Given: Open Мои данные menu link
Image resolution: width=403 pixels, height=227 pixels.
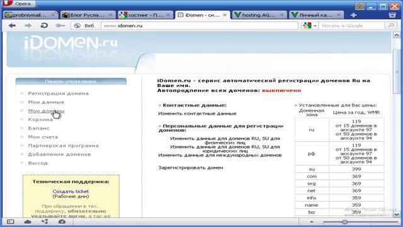Looking at the screenshot, I should point(46,102).
